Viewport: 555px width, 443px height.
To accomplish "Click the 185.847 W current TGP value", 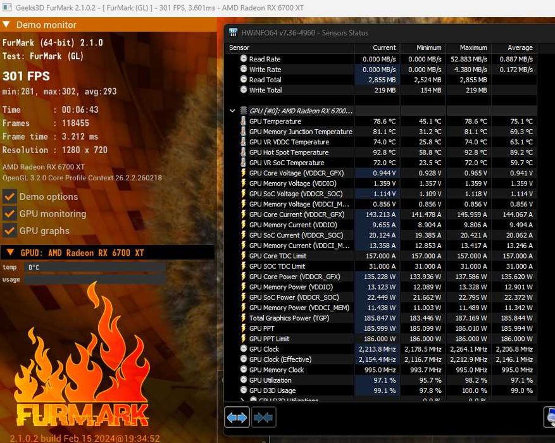I will coord(380,318).
